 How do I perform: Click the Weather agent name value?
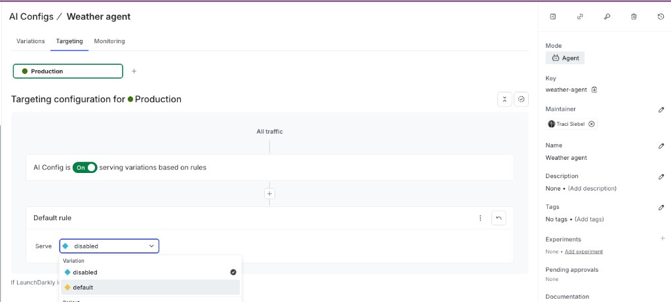(x=566, y=158)
